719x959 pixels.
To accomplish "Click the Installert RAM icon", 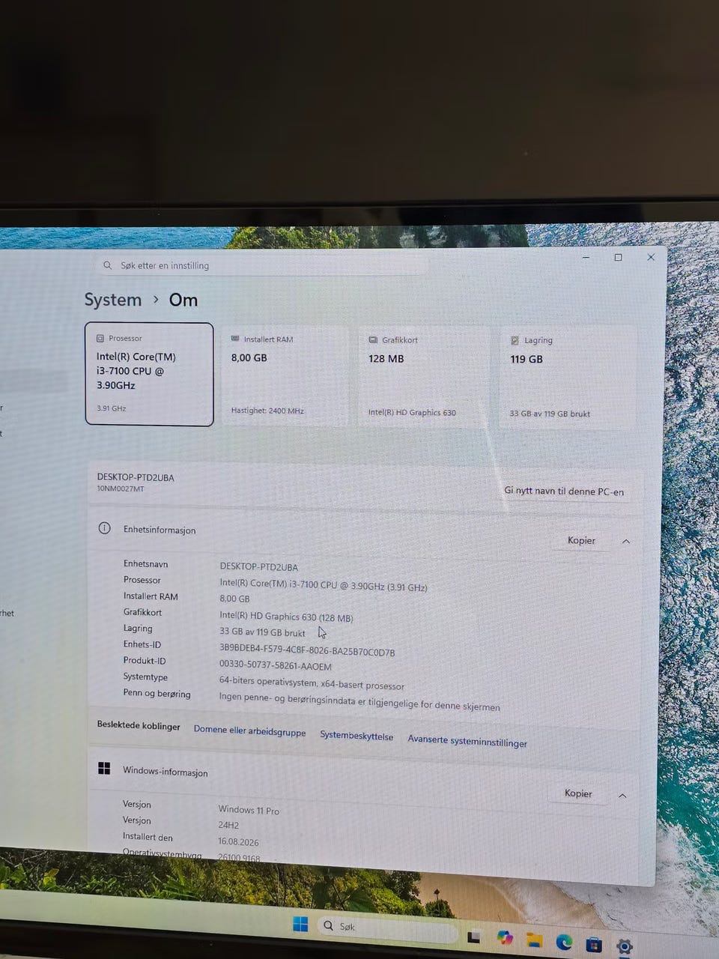I will 235,339.
